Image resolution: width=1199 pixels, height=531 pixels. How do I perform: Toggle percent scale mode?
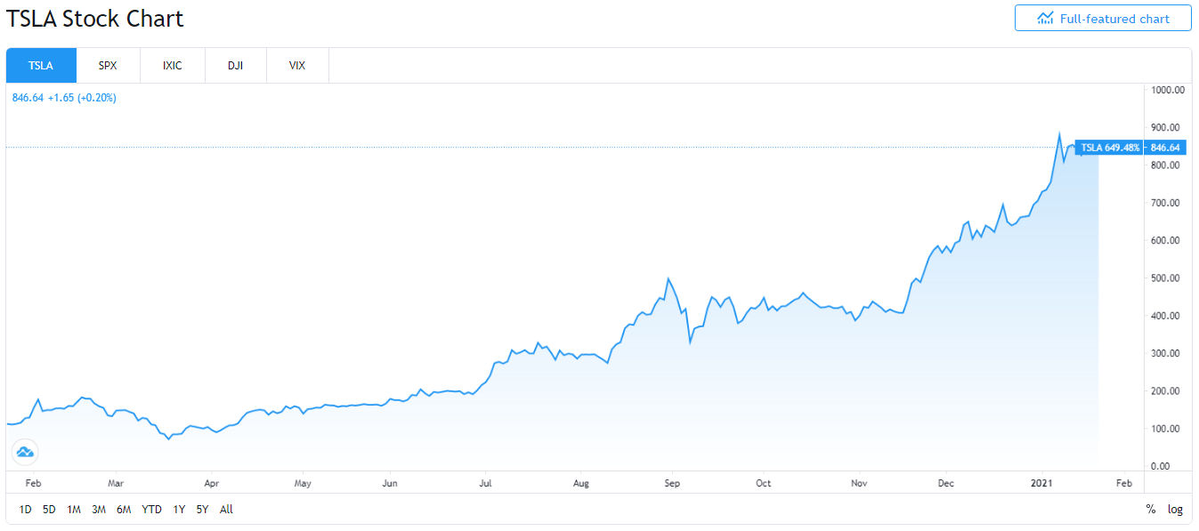1150,510
